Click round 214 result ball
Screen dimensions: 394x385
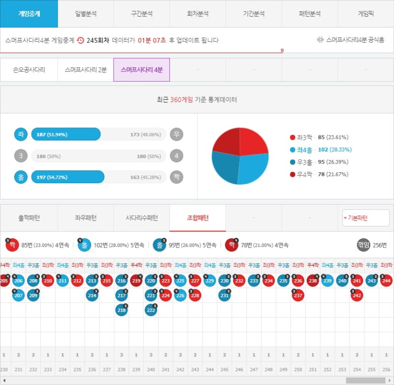tap(92, 295)
